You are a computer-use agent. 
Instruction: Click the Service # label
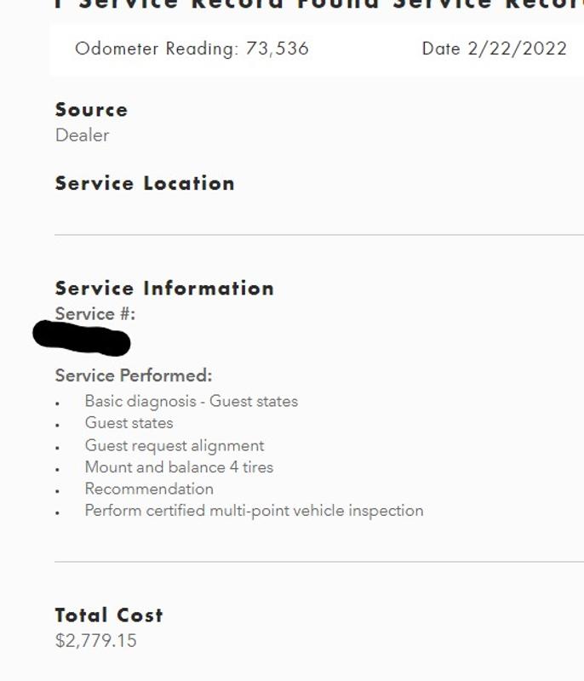(94, 314)
